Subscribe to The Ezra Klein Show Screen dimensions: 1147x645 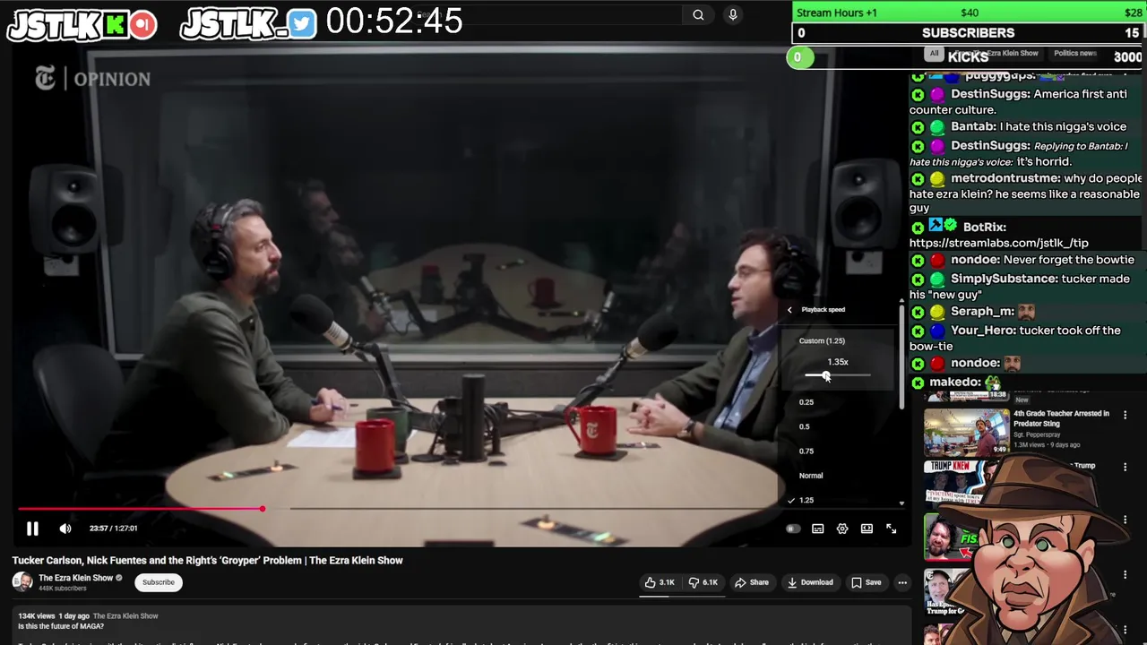click(159, 582)
